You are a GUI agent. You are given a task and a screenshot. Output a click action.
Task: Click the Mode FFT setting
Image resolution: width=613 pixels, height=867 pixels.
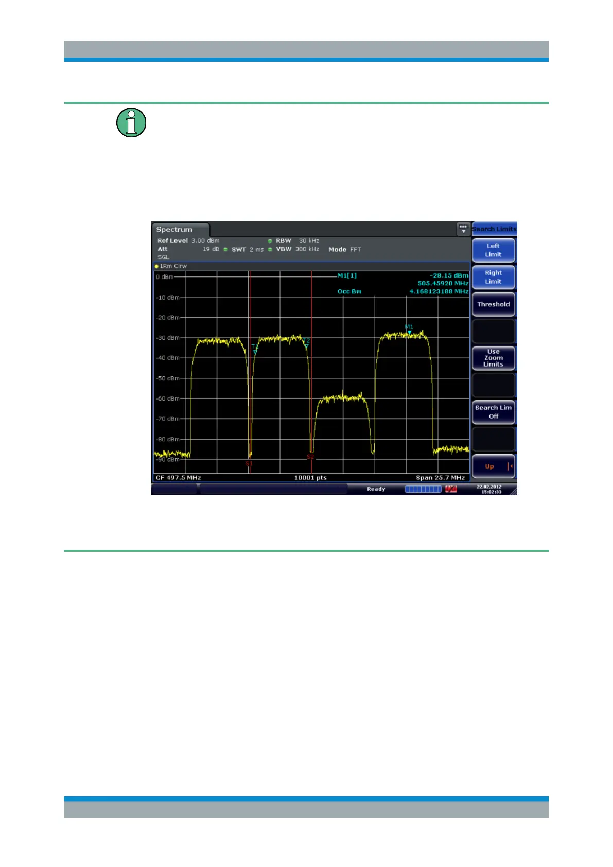pyautogui.click(x=345, y=250)
